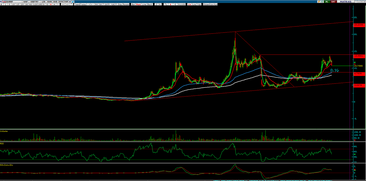Select the USDTRY currency button
This screenshot has height=181, width=366.
[x=34, y=2]
